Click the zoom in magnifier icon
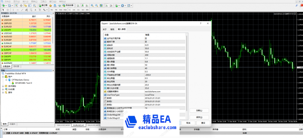This screenshot has width=303, height=138. click(x=92, y=6)
